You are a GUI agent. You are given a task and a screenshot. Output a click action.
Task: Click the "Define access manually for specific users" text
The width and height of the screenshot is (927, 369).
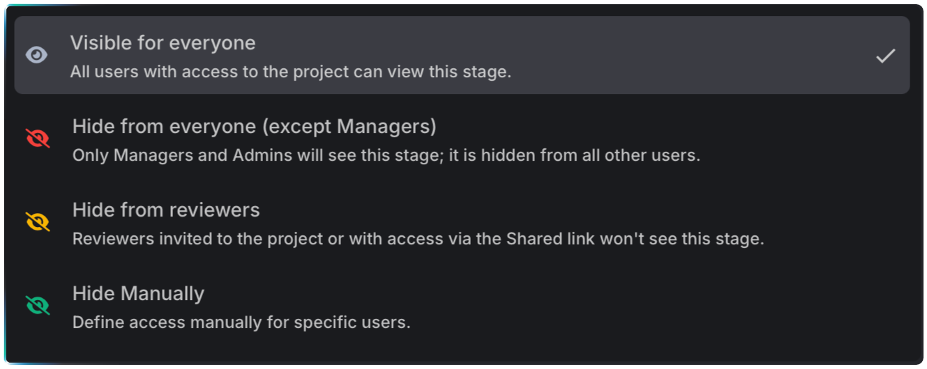(241, 323)
